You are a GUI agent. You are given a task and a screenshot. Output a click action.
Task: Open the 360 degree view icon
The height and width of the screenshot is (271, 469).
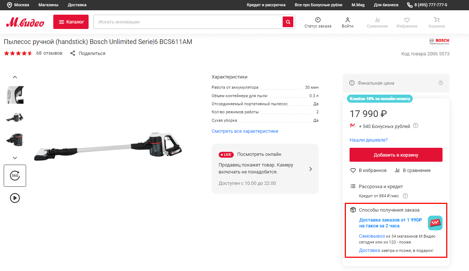click(x=15, y=176)
